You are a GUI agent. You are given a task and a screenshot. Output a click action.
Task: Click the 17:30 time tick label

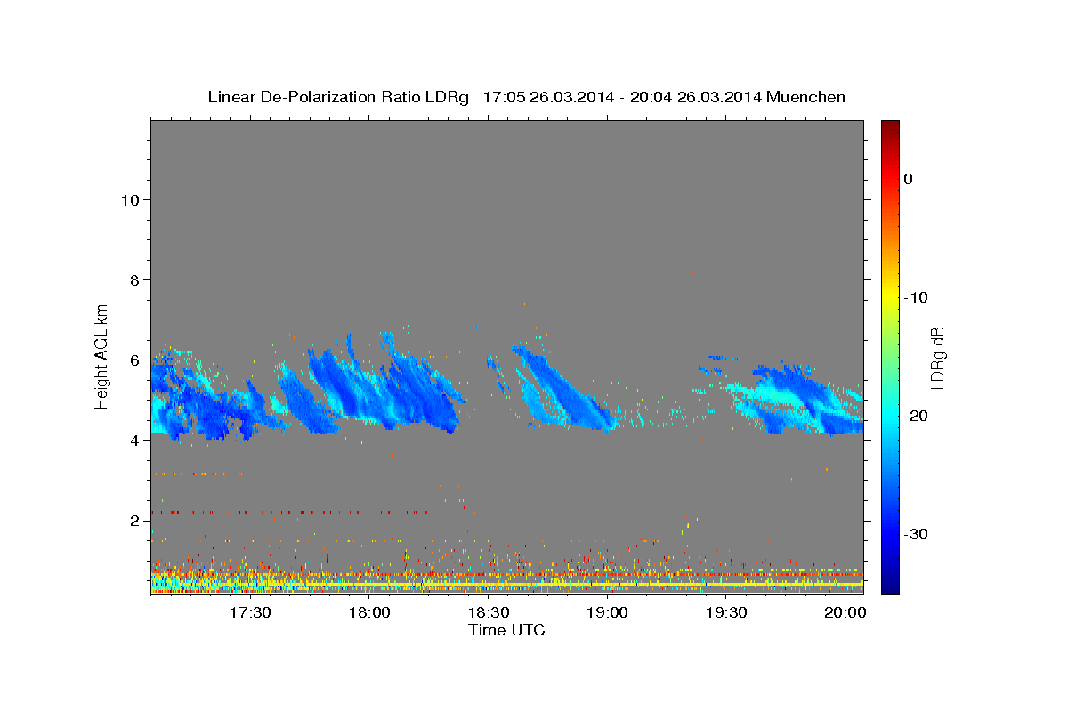[x=250, y=612]
